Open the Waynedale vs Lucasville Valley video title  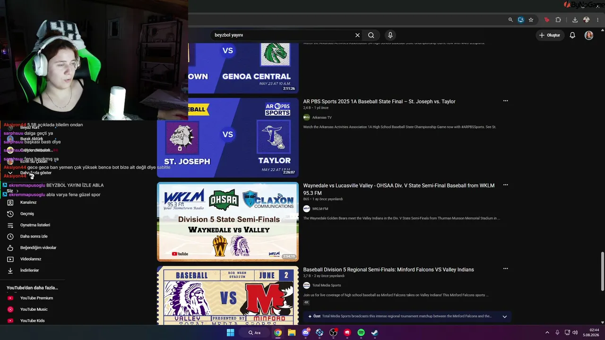(x=399, y=189)
